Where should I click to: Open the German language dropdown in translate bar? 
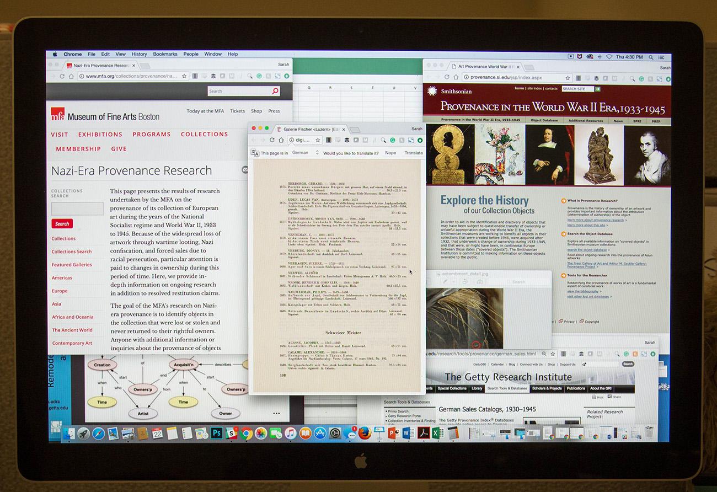click(305, 153)
